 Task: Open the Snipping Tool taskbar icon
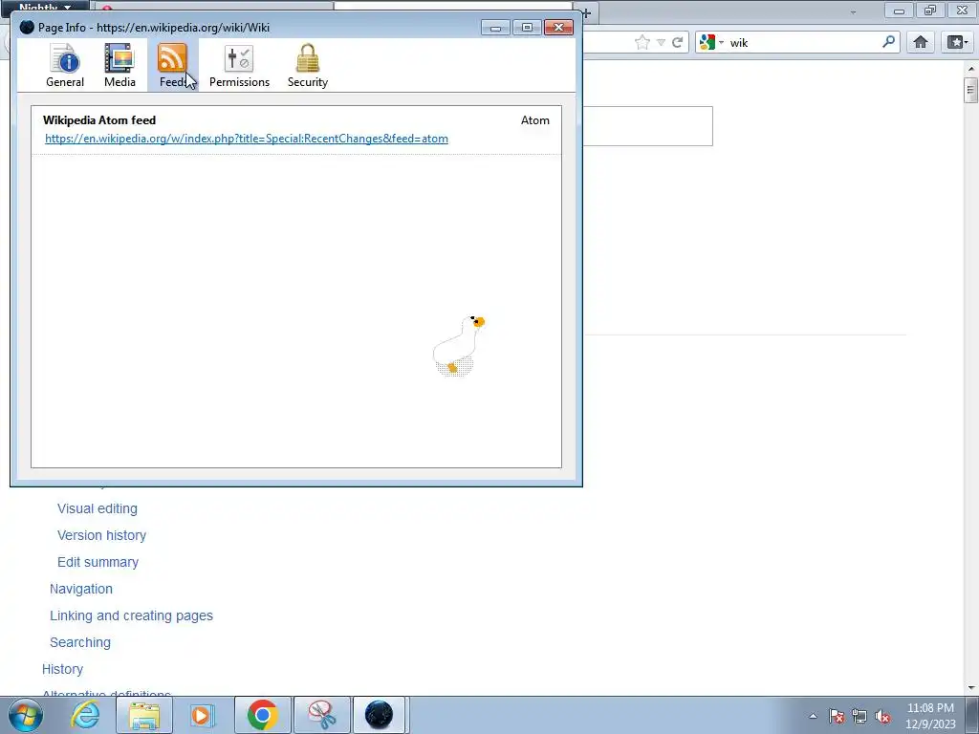(322, 715)
